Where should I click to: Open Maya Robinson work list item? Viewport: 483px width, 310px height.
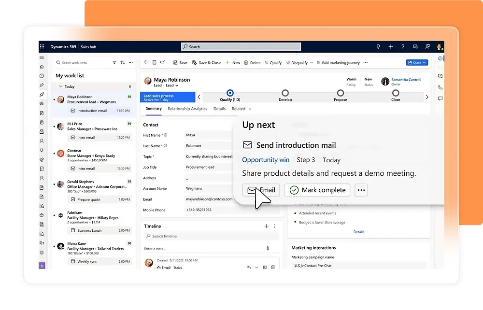click(93, 104)
